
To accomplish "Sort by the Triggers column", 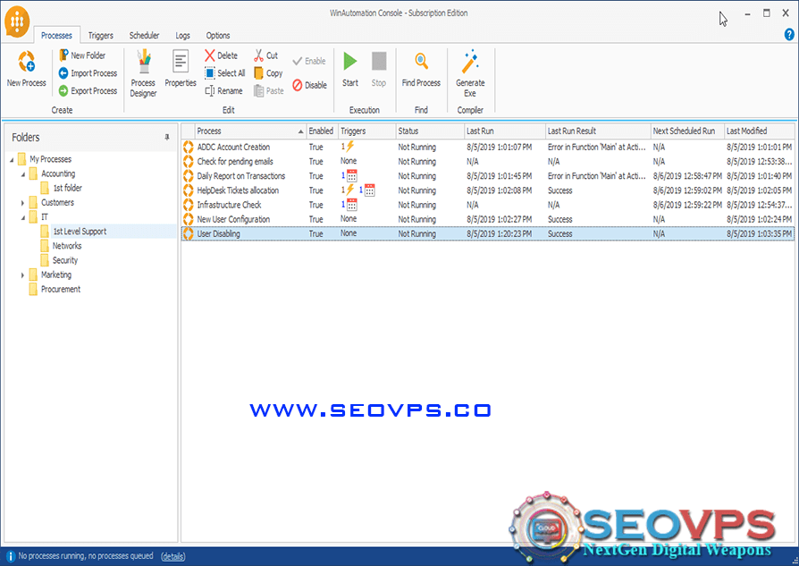I will click(367, 131).
